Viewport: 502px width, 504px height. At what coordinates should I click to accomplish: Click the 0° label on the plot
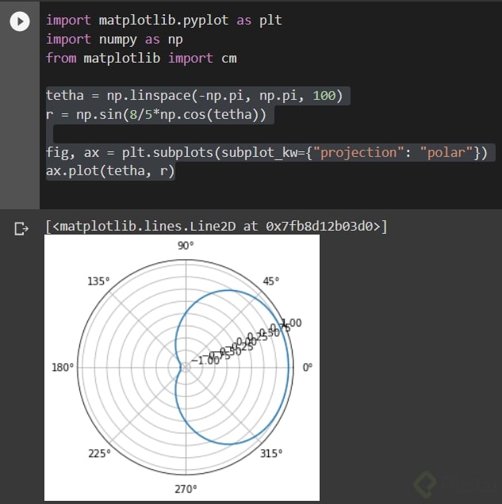308,367
